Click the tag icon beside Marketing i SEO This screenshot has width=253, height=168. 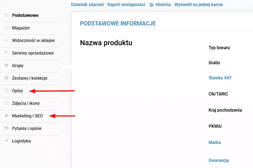click(x=6, y=116)
